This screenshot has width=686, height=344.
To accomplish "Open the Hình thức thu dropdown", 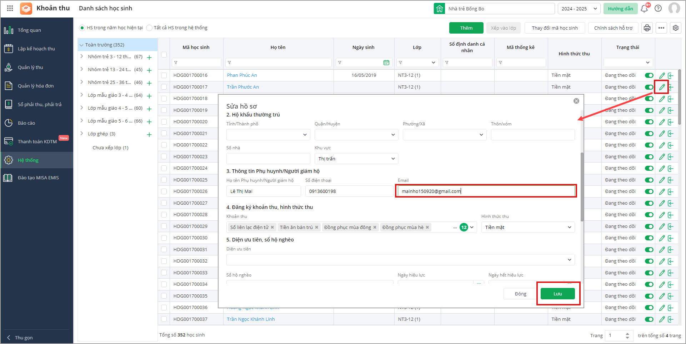I will pos(528,227).
